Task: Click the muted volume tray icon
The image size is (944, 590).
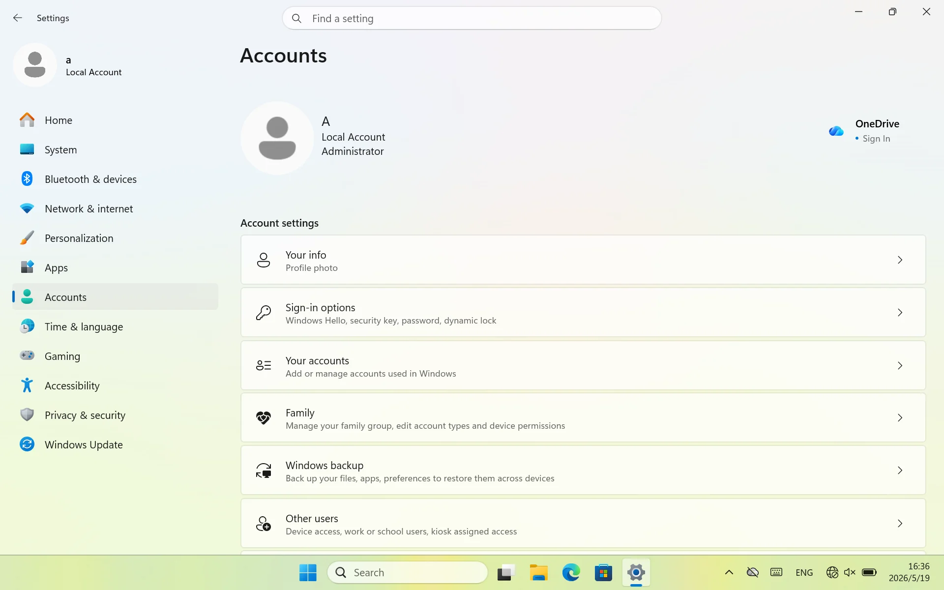Action: click(x=850, y=572)
